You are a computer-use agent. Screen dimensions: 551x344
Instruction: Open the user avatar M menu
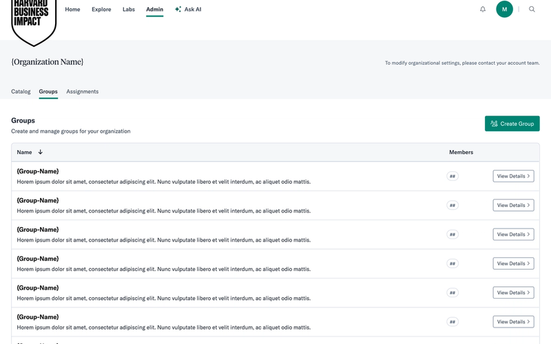click(x=504, y=9)
